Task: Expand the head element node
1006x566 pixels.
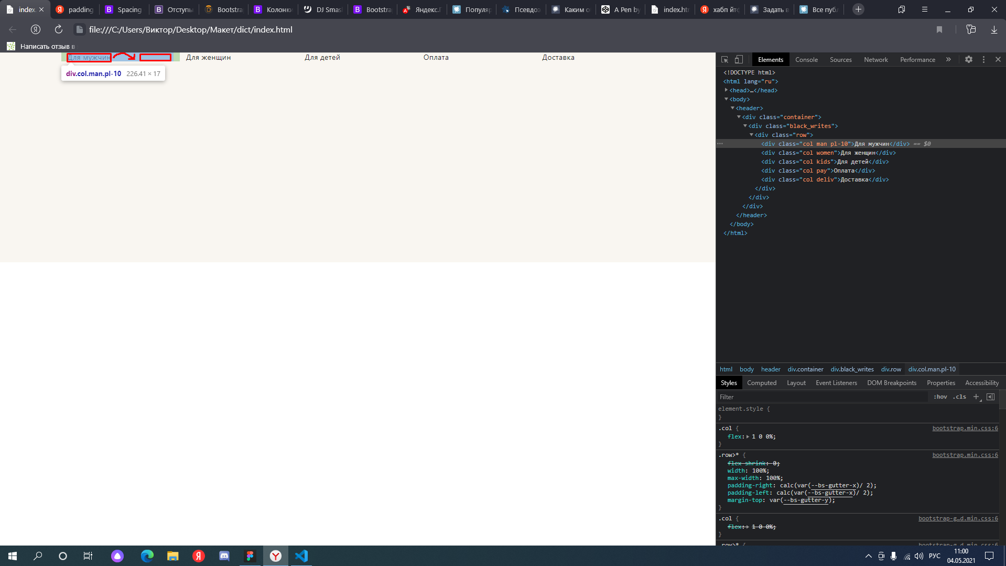Action: (727, 90)
